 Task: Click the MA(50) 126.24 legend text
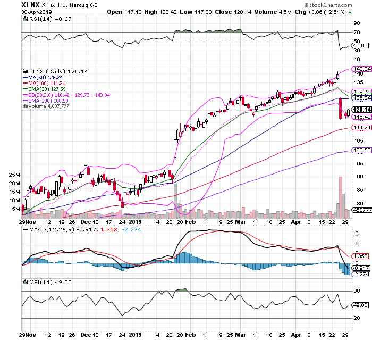click(x=46, y=78)
